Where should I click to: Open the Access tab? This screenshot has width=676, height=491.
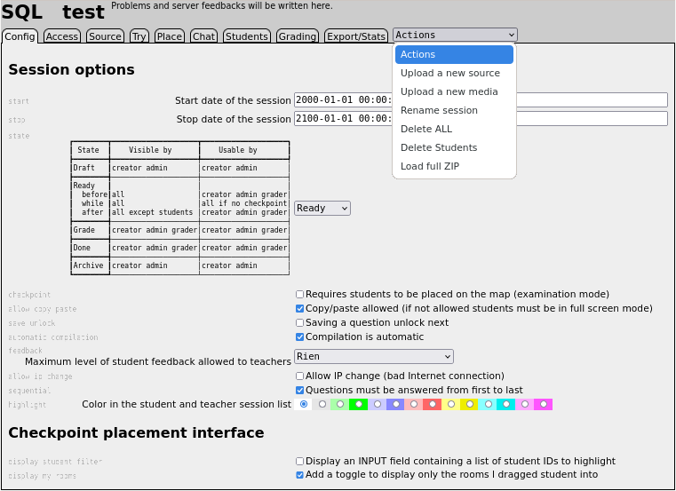(x=62, y=36)
